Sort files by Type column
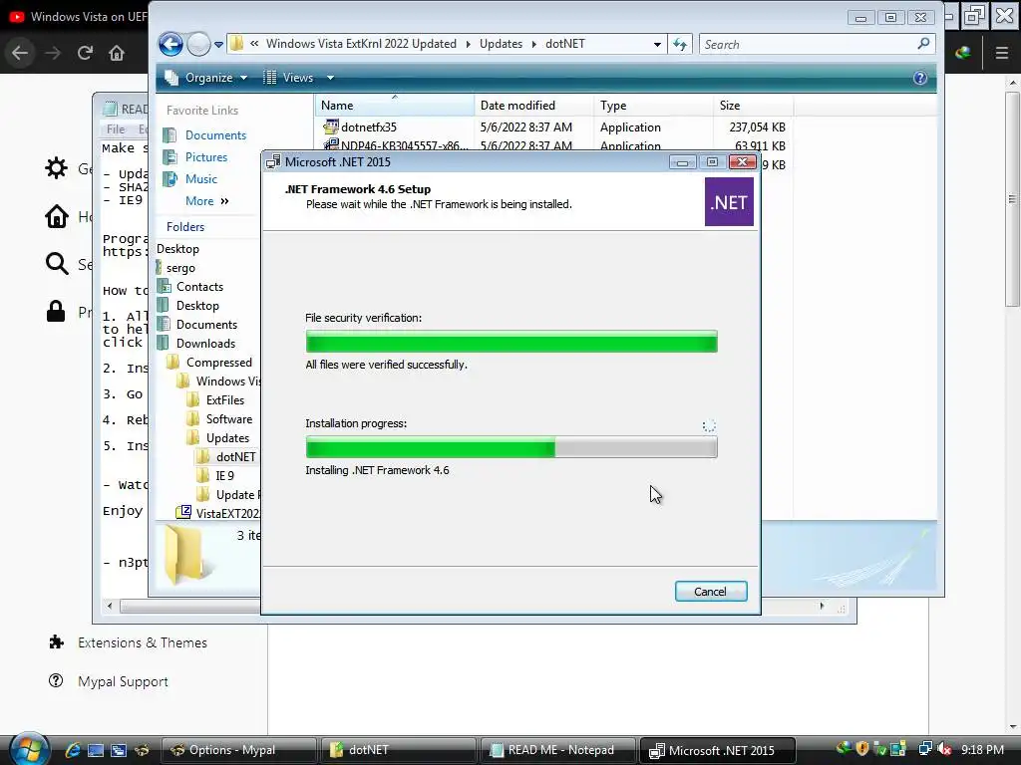Image resolution: width=1021 pixels, height=765 pixels. pyautogui.click(x=653, y=106)
